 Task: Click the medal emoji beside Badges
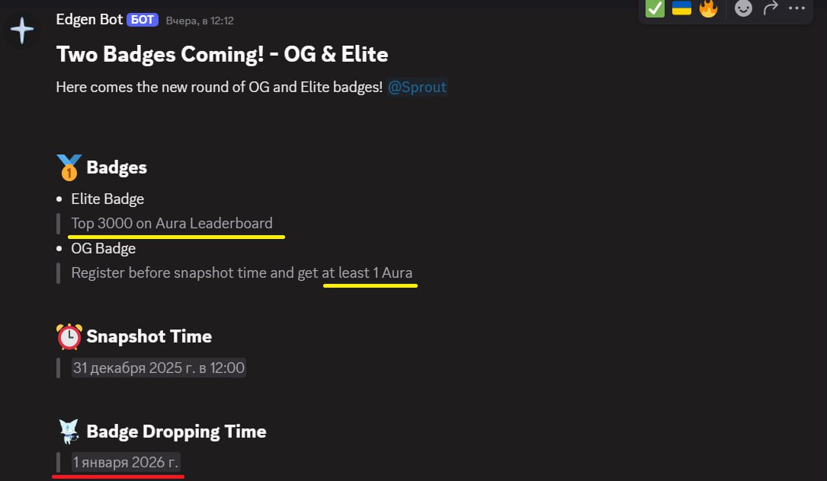(x=69, y=167)
